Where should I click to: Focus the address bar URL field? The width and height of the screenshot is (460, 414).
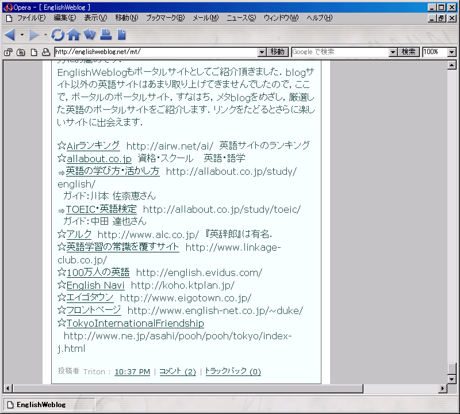156,52
